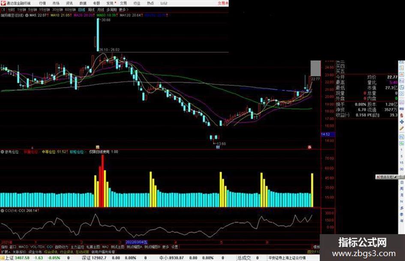The height and width of the screenshot is (261, 405).
Task: Open the 互动问答 panel
Action: point(82,252)
